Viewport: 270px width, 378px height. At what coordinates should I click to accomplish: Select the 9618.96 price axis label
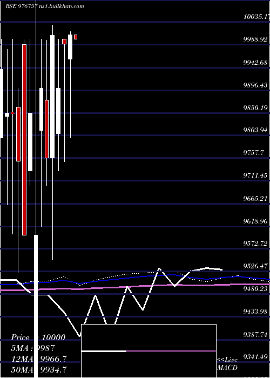point(255,221)
